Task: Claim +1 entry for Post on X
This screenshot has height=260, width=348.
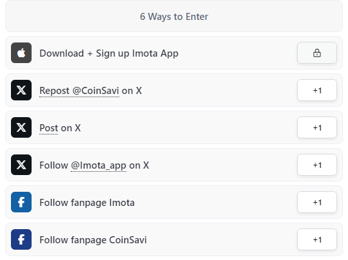Action: tap(317, 127)
